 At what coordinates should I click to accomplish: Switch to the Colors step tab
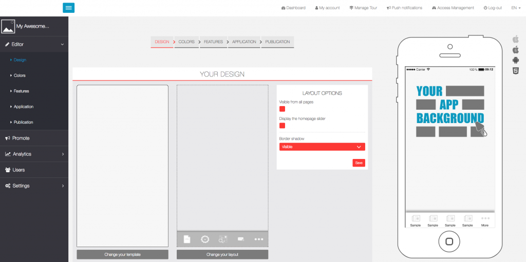pos(186,42)
